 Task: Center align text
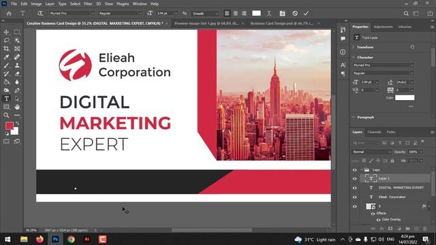pyautogui.click(x=236, y=14)
